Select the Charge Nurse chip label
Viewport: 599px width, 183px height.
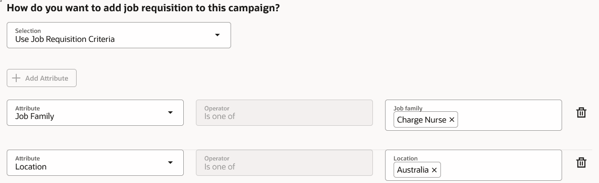pos(422,120)
